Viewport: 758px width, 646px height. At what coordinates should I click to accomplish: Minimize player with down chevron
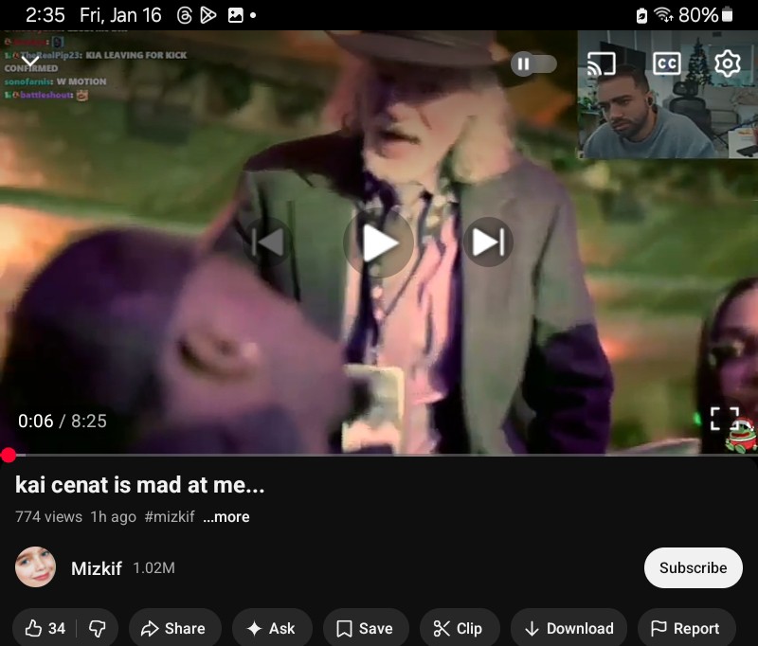tap(30, 61)
